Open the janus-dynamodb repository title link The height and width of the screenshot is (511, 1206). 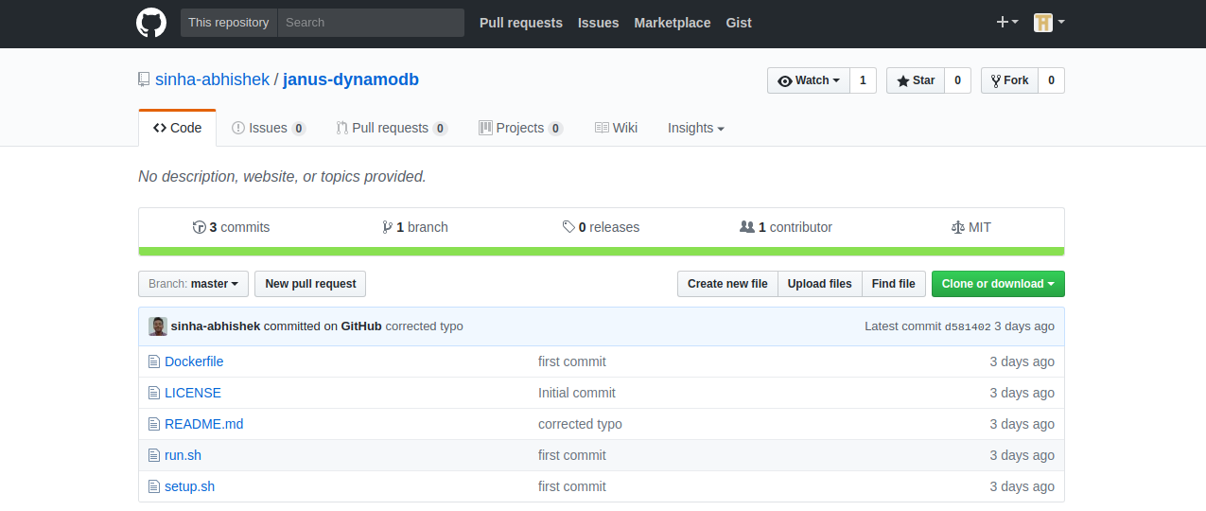click(x=351, y=79)
